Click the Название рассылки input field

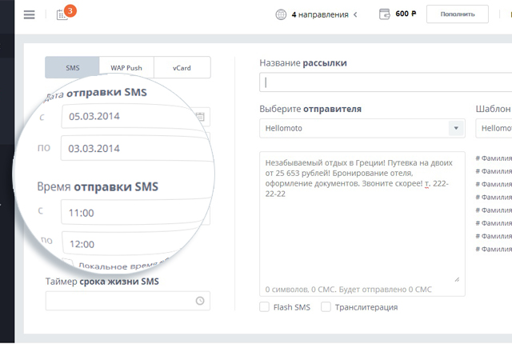click(x=386, y=82)
